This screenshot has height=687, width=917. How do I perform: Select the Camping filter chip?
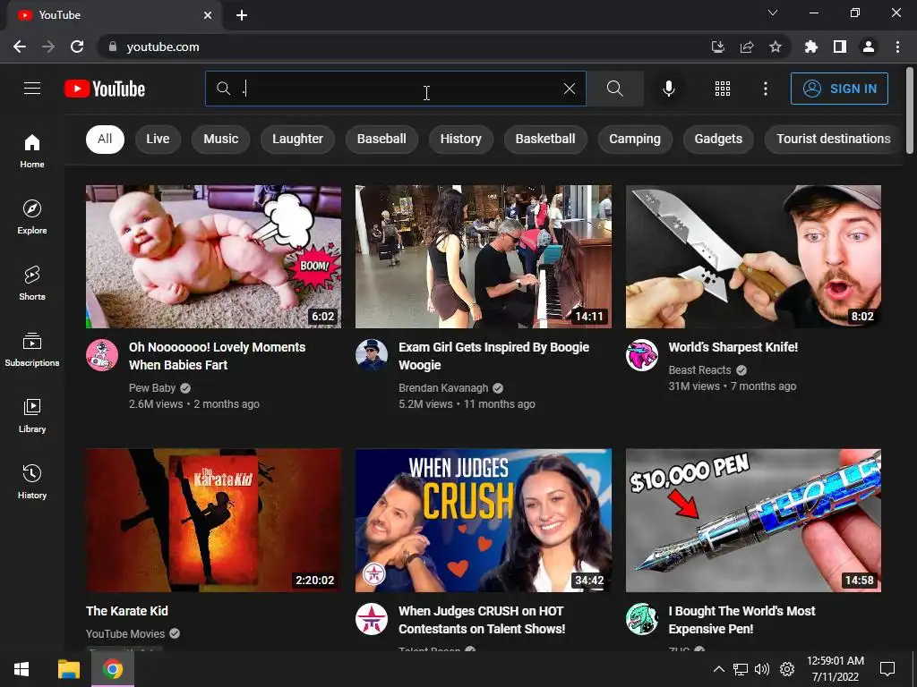pyautogui.click(x=635, y=139)
